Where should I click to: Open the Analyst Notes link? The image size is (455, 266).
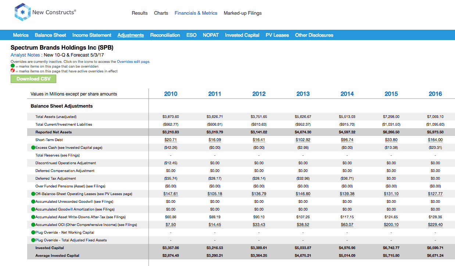pyautogui.click(x=25, y=55)
